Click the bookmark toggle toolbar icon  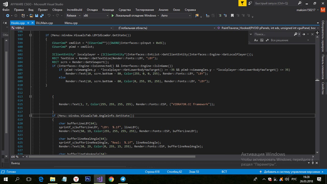click(x=232, y=16)
